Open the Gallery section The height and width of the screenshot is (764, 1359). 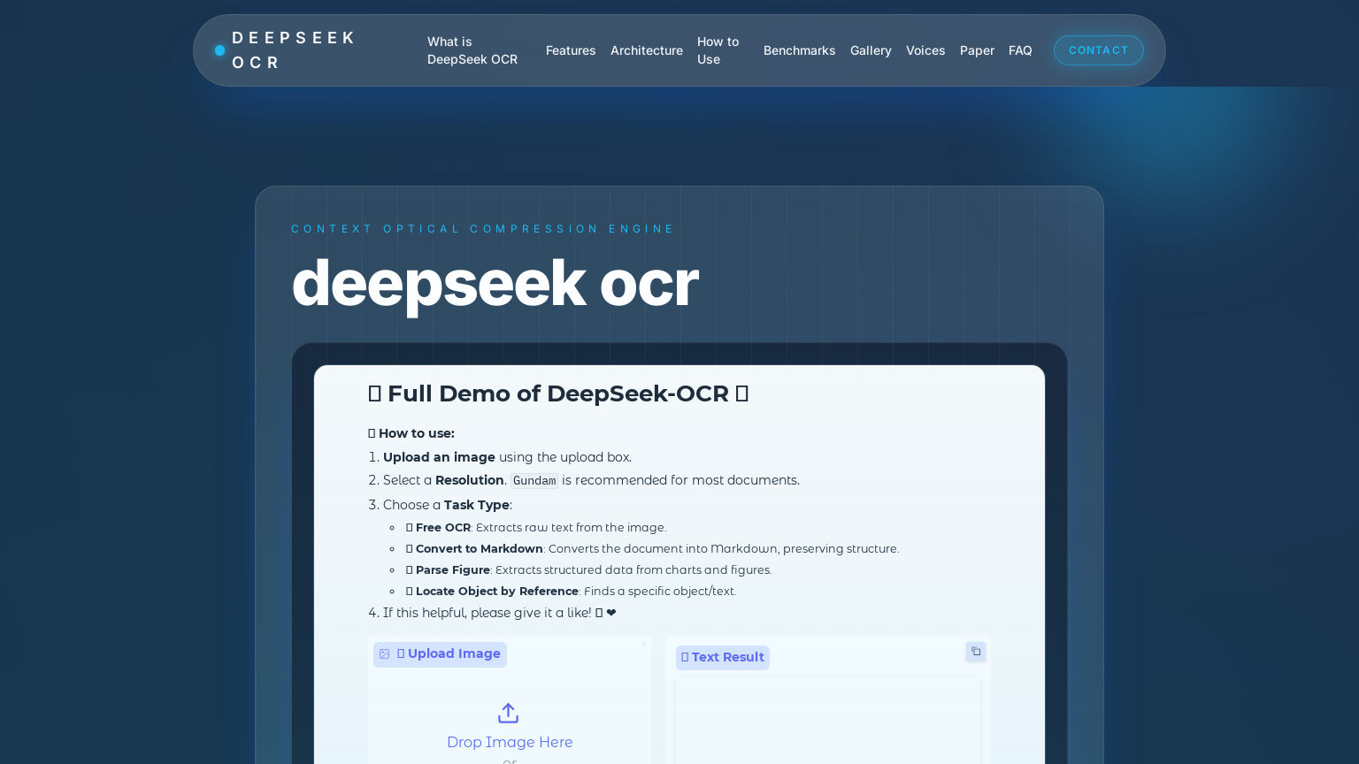coord(871,50)
